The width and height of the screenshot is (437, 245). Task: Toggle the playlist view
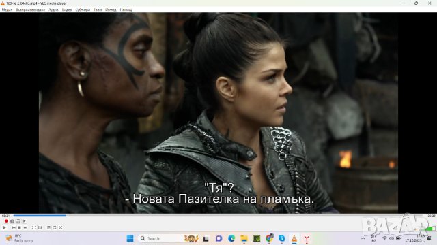[48, 227]
